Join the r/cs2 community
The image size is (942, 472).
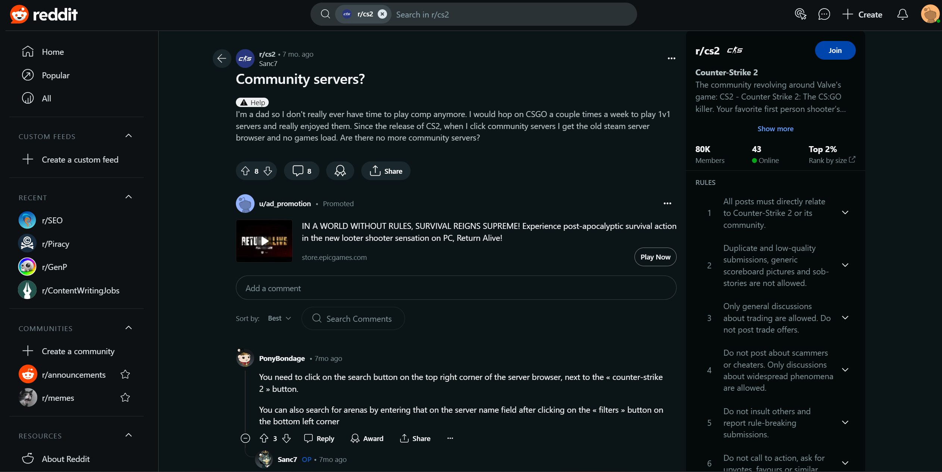pos(835,50)
